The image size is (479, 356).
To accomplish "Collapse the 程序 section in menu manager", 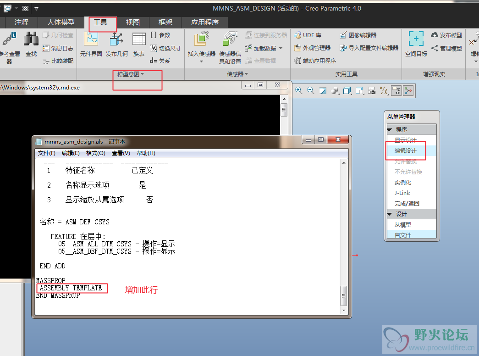I will point(390,130).
